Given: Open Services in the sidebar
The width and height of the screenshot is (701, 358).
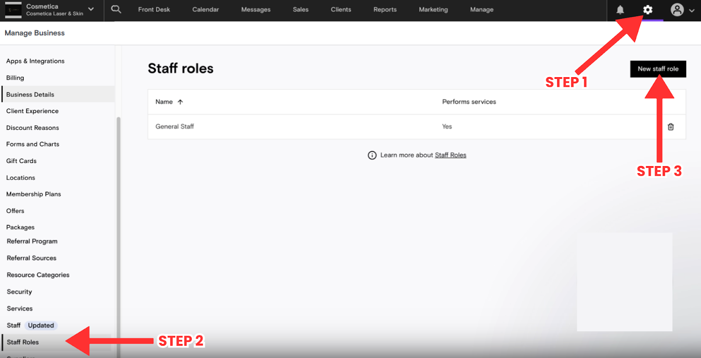Looking at the screenshot, I should click(20, 308).
